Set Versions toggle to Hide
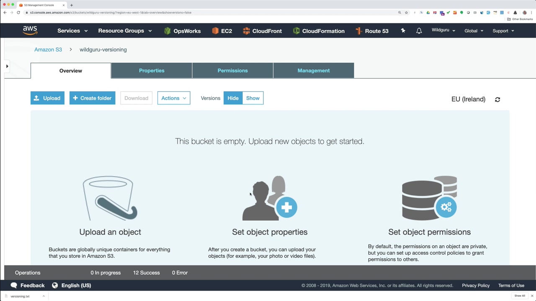Viewport: 536px width, 301px height. (x=233, y=98)
